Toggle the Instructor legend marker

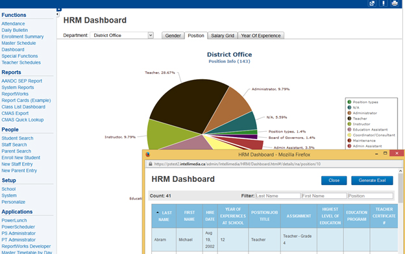[x=349, y=124]
